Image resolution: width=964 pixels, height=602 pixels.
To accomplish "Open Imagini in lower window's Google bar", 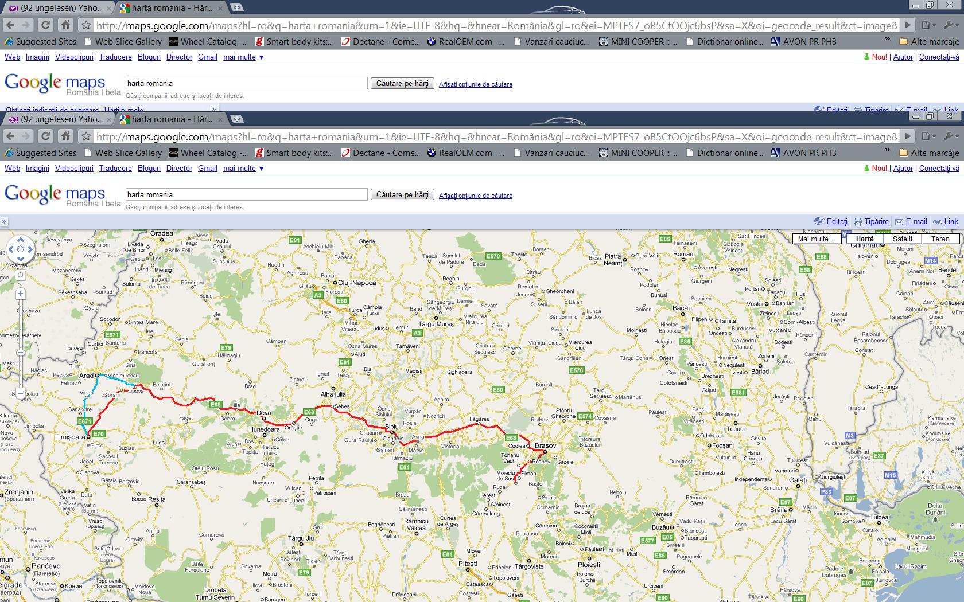I will click(37, 169).
